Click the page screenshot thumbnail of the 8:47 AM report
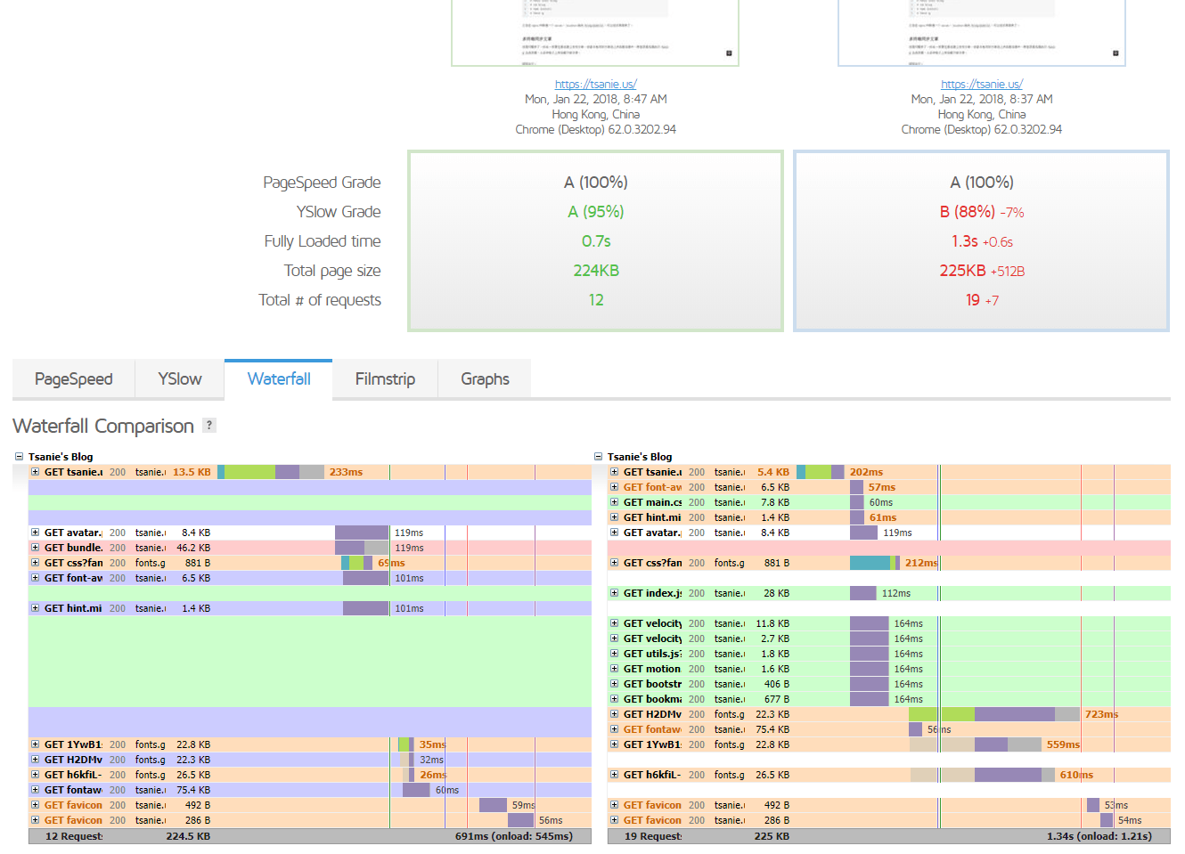This screenshot has height=854, width=1185. (x=595, y=33)
